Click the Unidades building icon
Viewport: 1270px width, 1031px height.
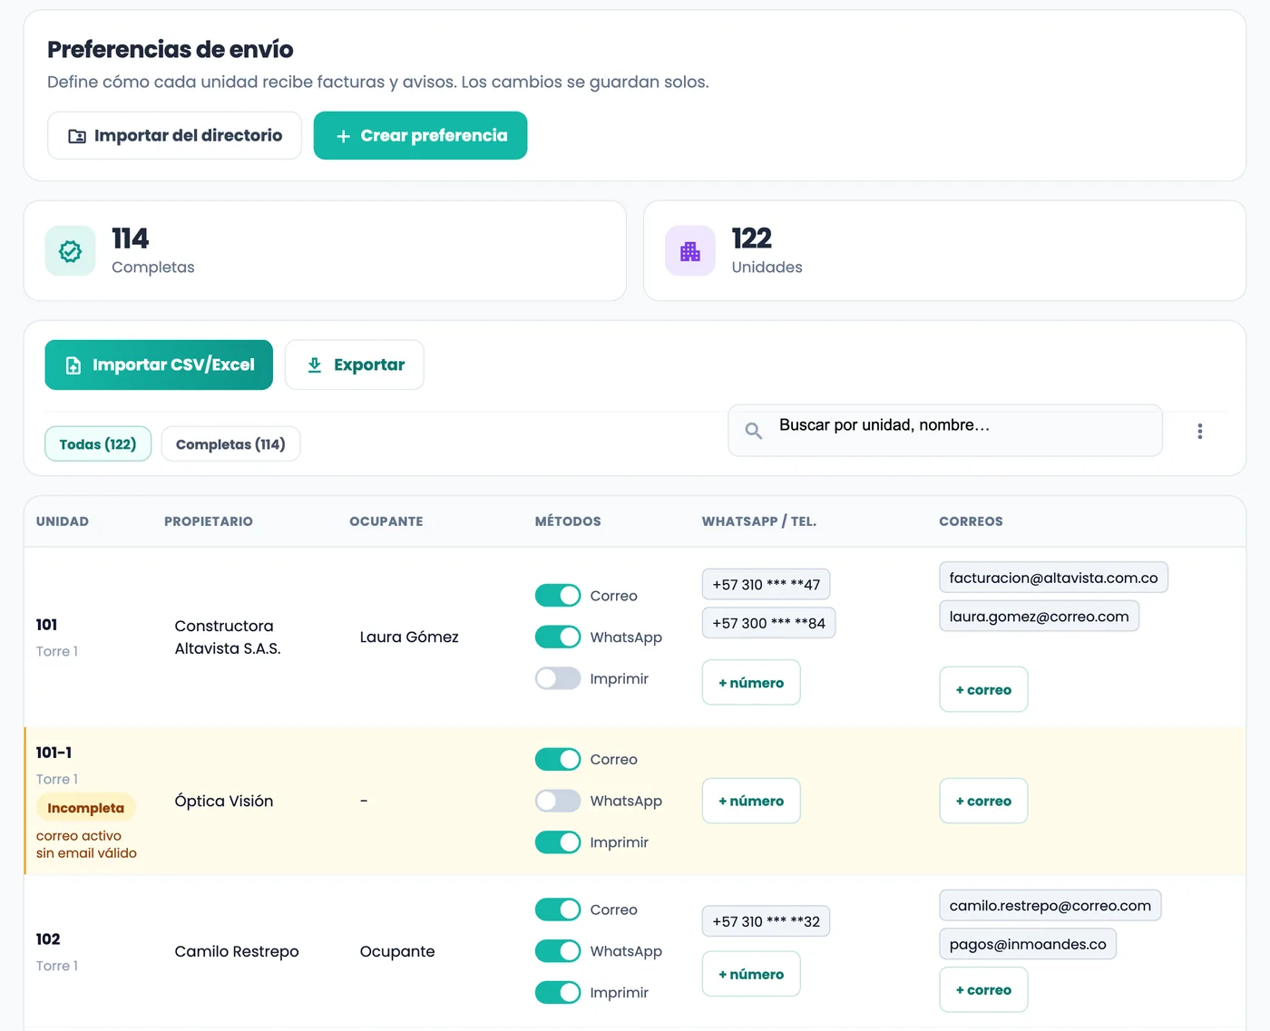point(690,251)
